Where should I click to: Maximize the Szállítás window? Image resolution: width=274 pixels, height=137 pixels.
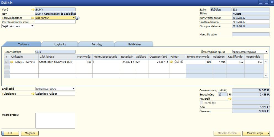(x=266, y=2)
